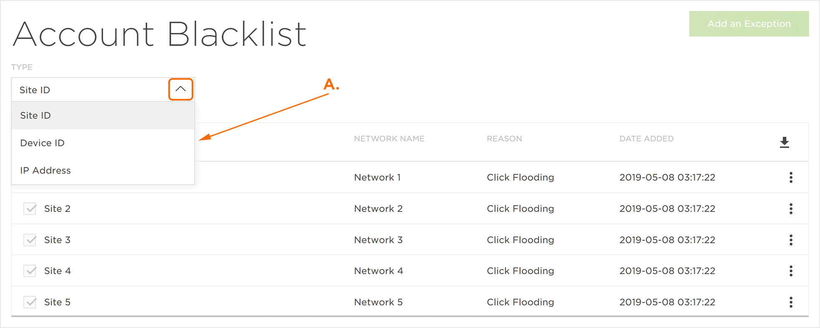Toggle the checkbox next to Site 5
The height and width of the screenshot is (328, 820).
(x=30, y=302)
